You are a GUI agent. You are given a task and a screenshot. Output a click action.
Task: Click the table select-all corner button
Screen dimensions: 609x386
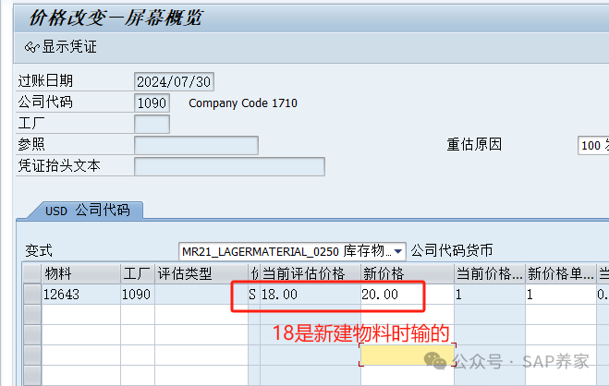31,274
